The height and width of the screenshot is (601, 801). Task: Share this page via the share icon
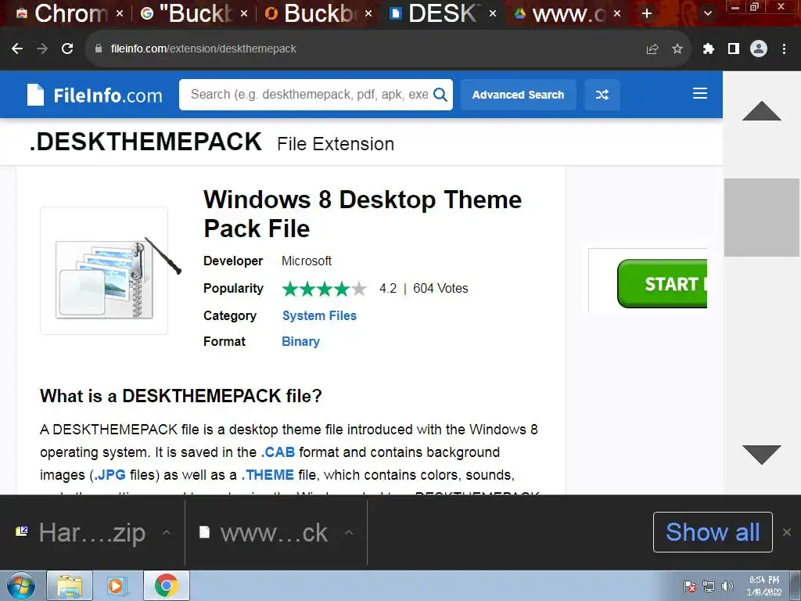click(x=652, y=49)
